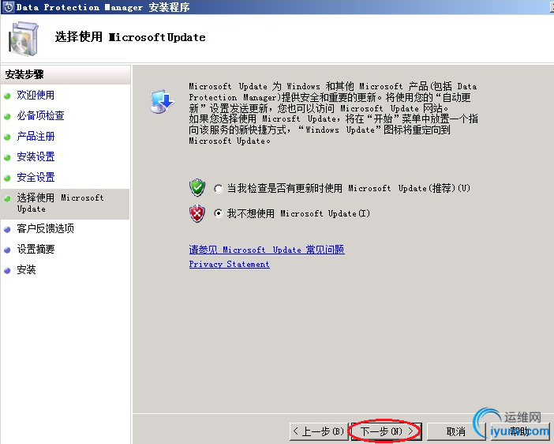Click green bullet beside 欢迎使用

click(7, 96)
